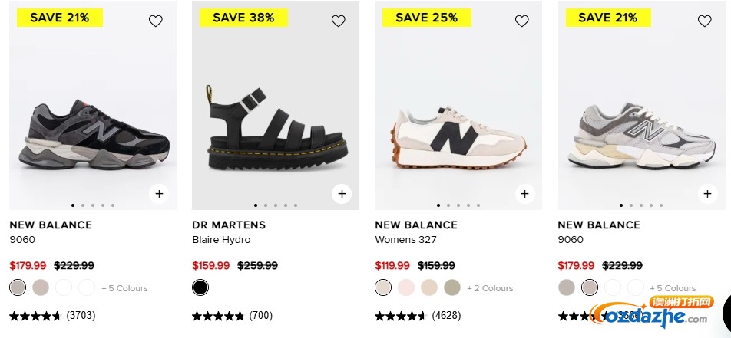Click plus button on black 9060 sneaker
The width and height of the screenshot is (731, 338).
coord(159,194)
